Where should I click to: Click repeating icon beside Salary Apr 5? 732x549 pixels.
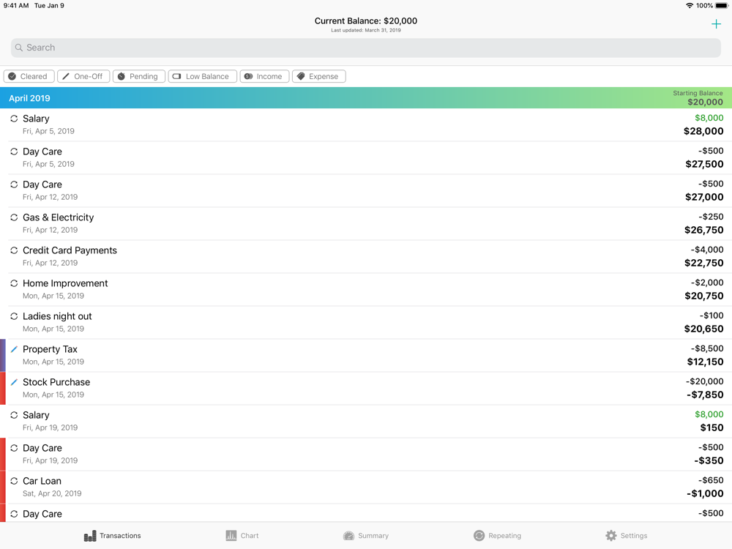click(x=14, y=119)
